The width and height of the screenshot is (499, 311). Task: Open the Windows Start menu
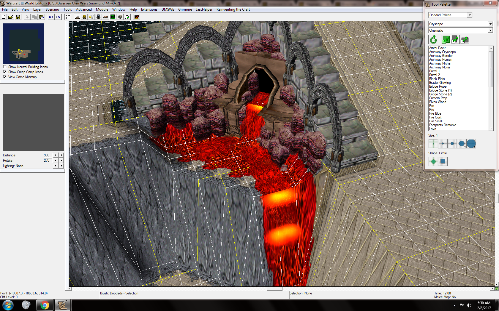(x=8, y=305)
